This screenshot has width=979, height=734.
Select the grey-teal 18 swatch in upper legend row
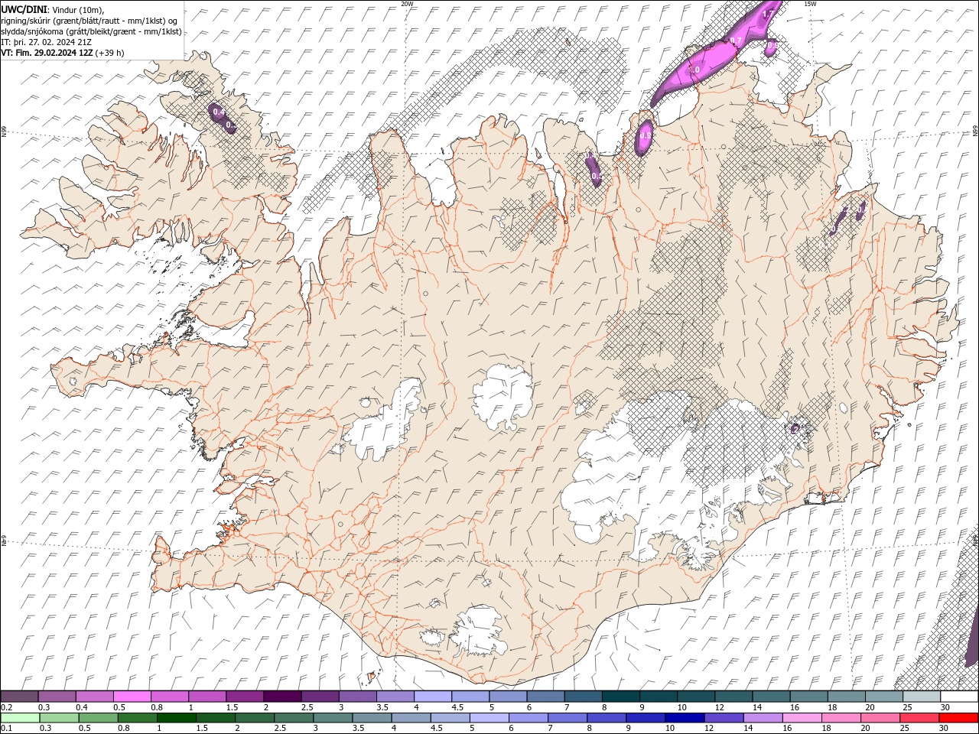coord(847,697)
